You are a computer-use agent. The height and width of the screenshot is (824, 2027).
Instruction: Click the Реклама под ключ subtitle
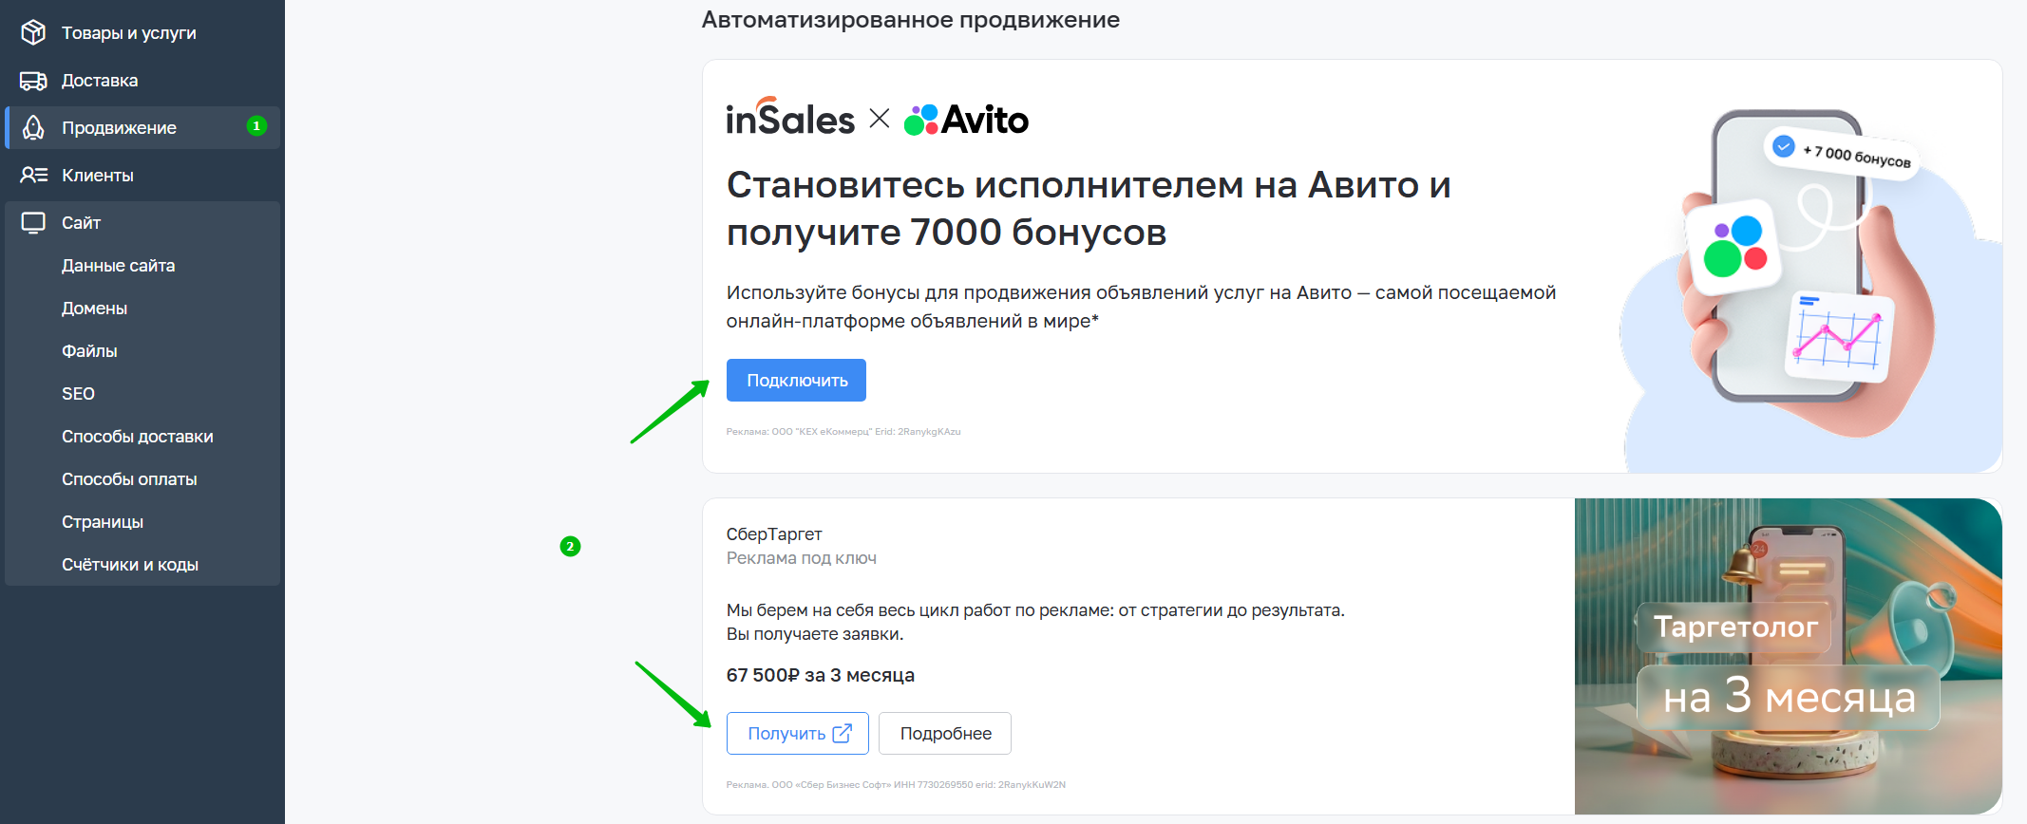click(x=802, y=558)
